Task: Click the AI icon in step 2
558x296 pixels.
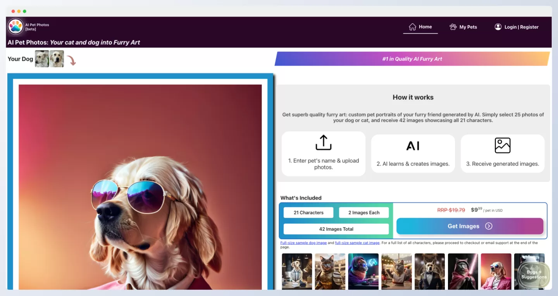Action: [x=413, y=146]
